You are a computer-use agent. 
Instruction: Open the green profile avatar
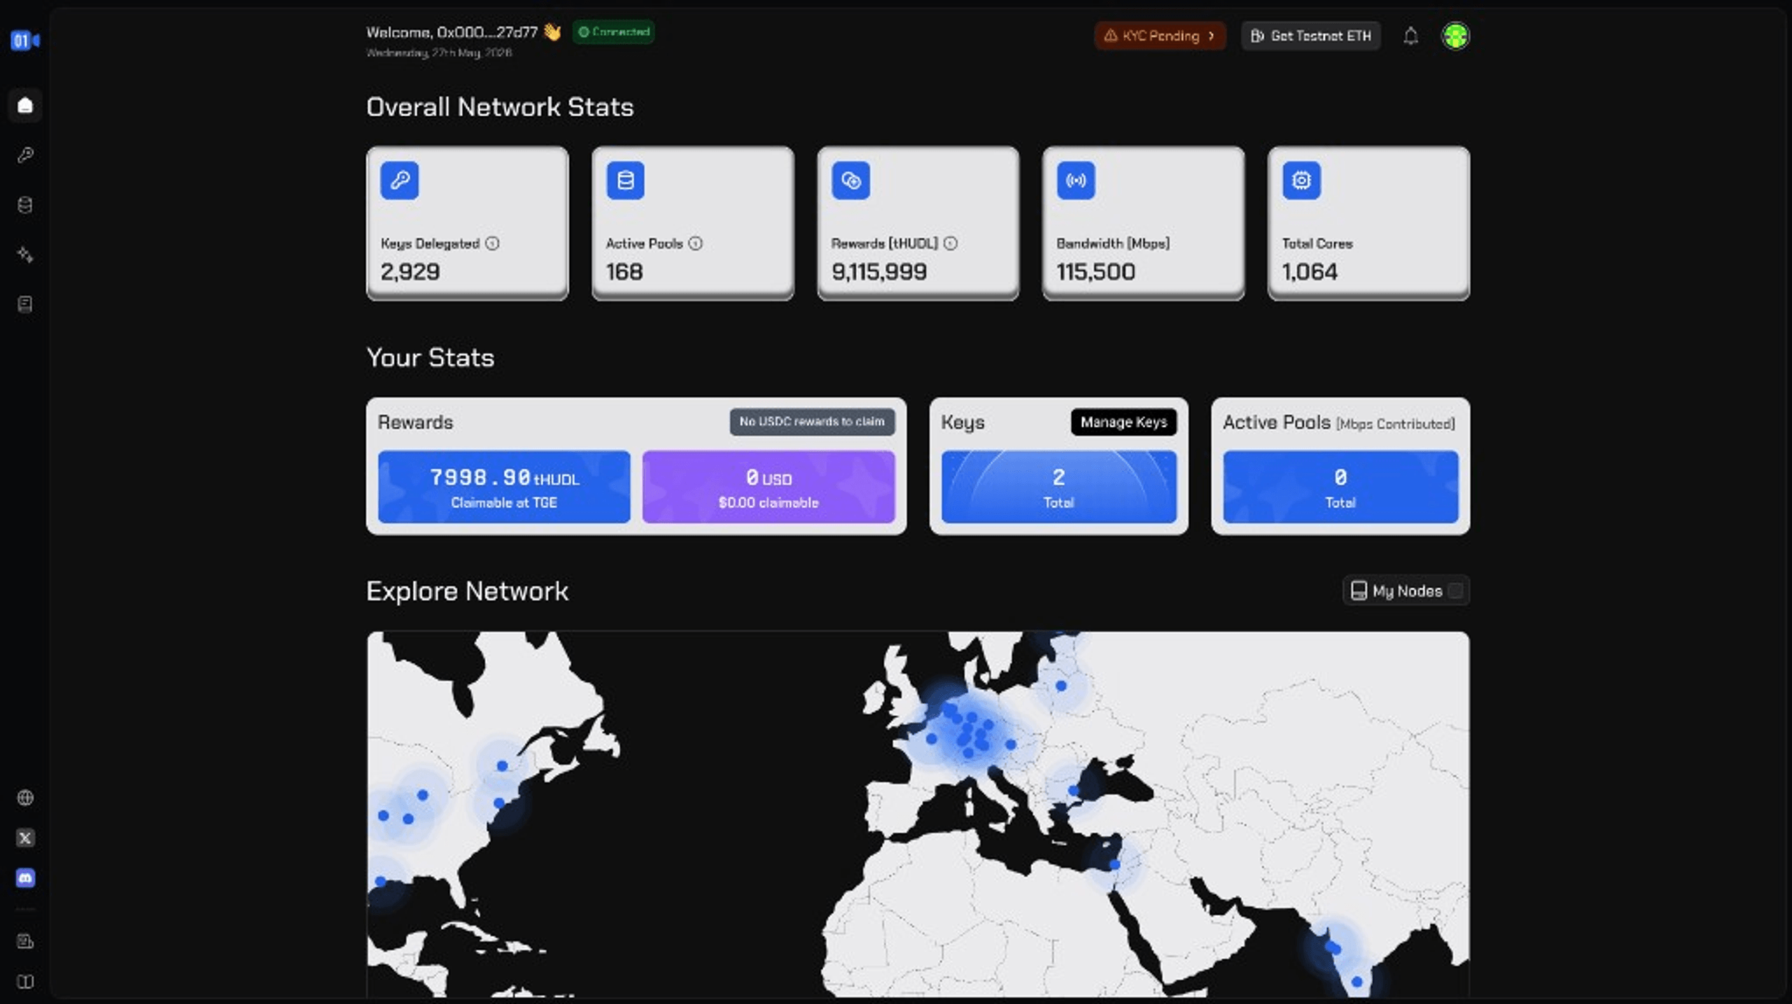click(x=1455, y=36)
